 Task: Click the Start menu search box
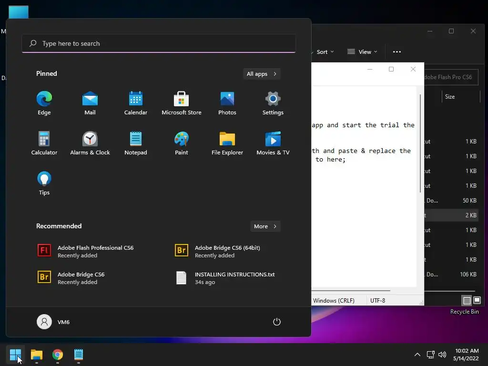pos(159,43)
